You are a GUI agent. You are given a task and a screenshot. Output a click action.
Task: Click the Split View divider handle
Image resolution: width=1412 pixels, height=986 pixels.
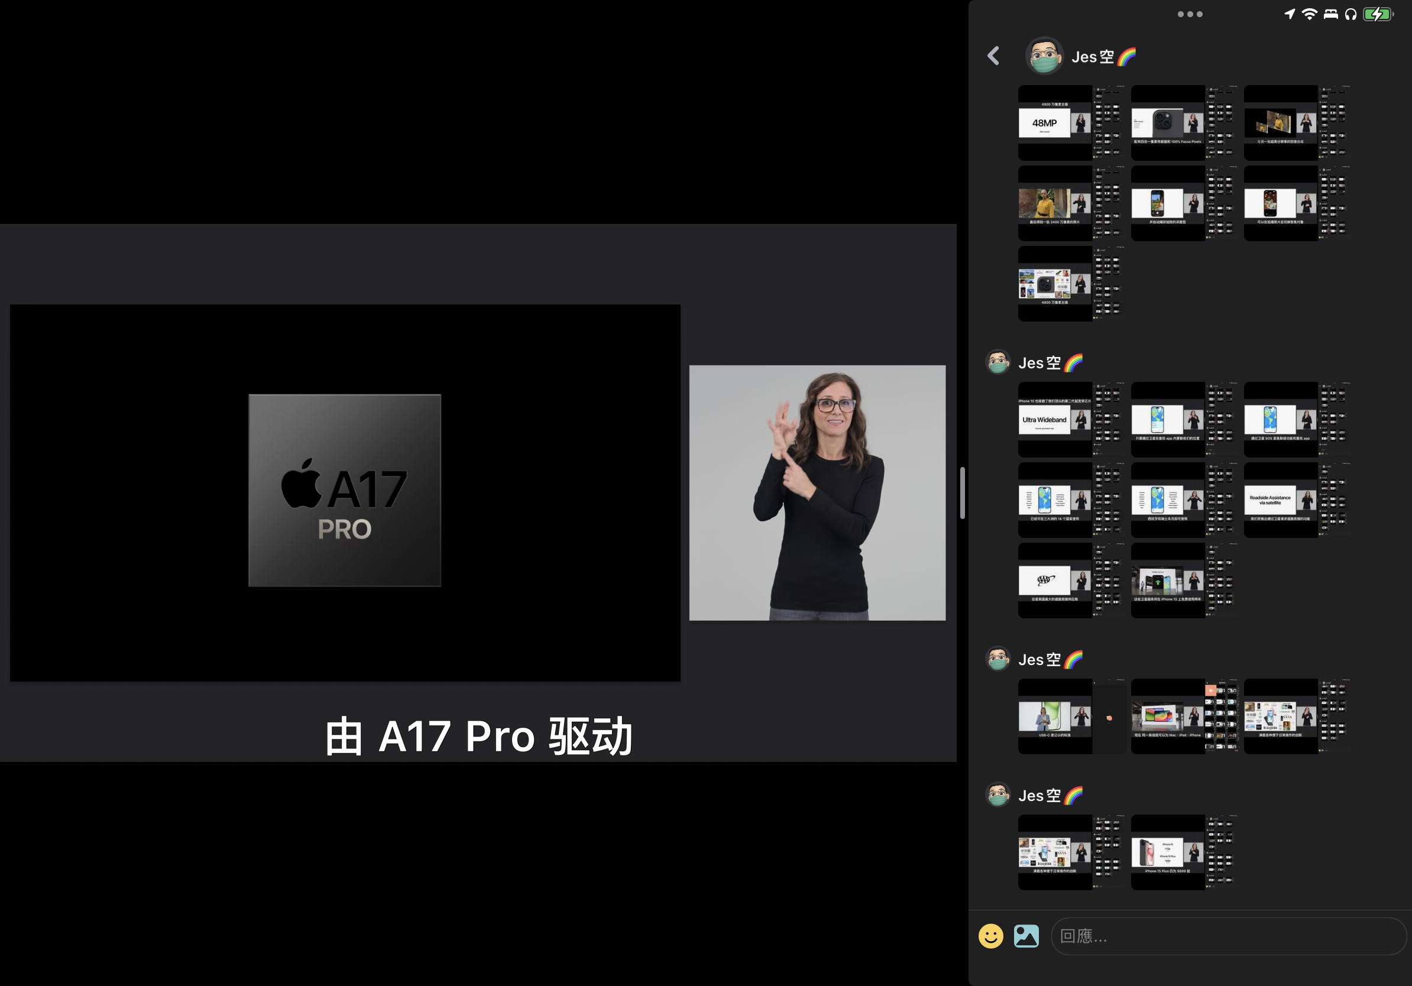pyautogui.click(x=963, y=493)
